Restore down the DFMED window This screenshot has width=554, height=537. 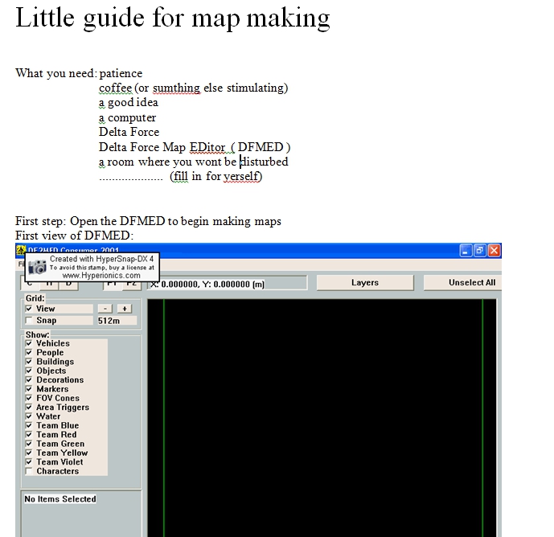[480, 251]
